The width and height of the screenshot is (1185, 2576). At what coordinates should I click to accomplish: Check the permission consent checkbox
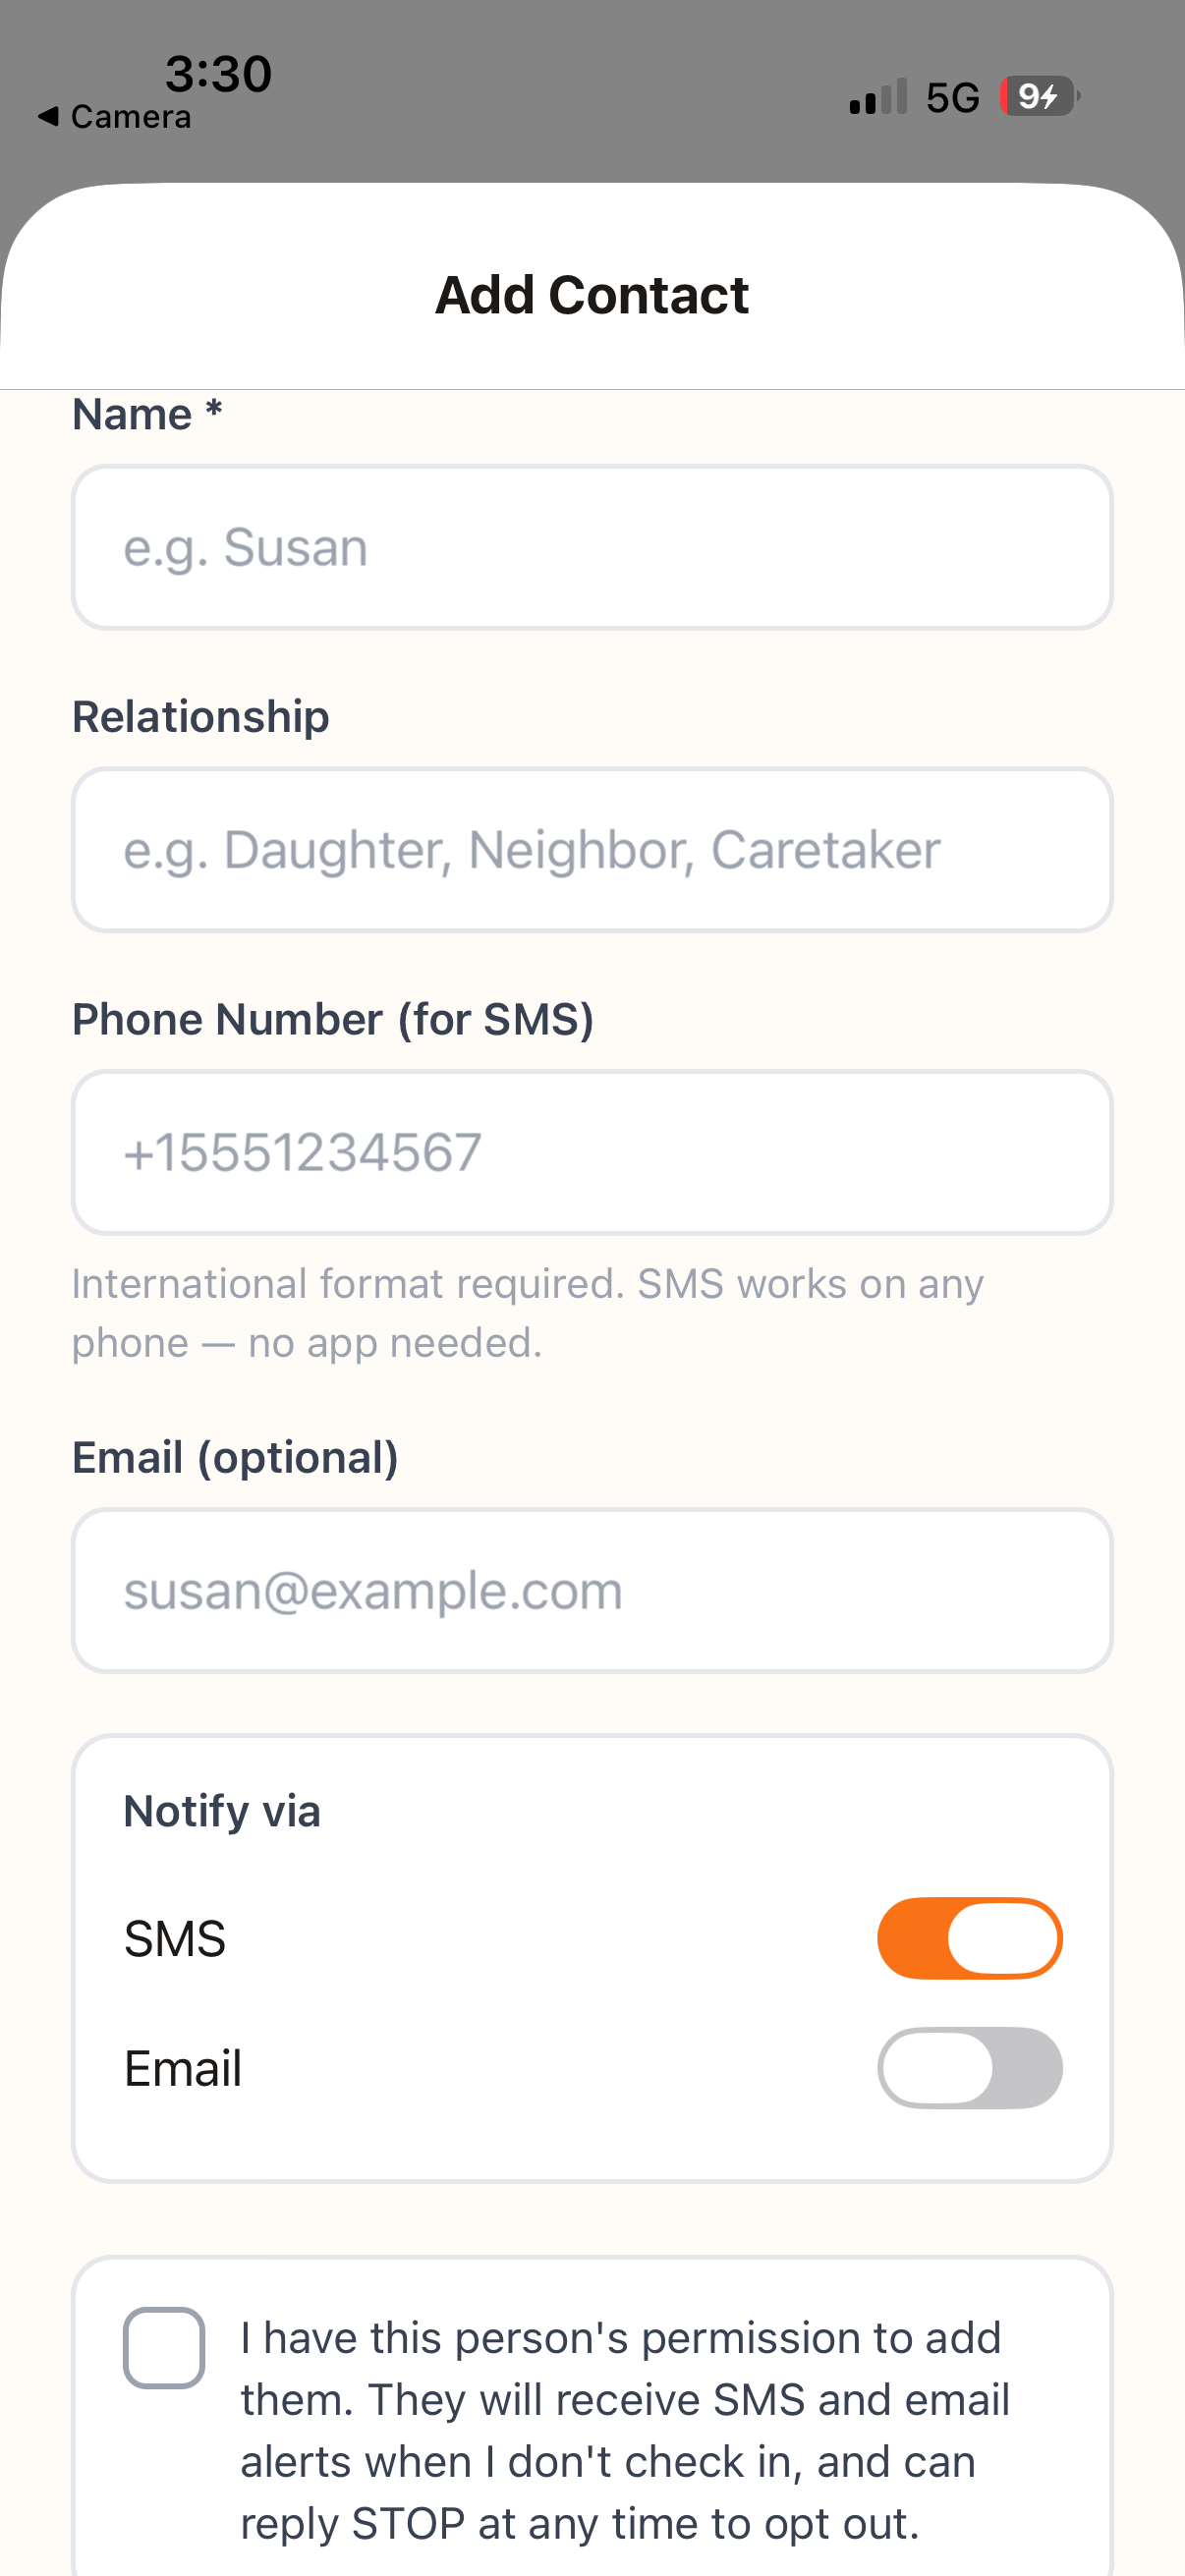pos(164,2348)
